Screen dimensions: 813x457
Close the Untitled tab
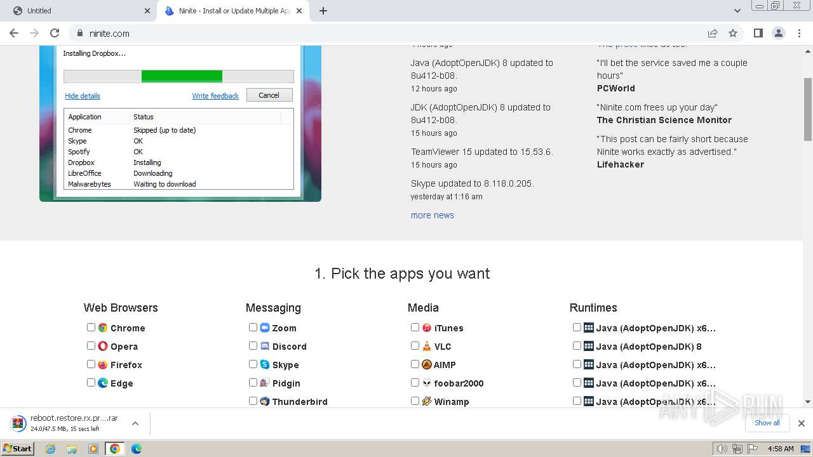click(147, 11)
